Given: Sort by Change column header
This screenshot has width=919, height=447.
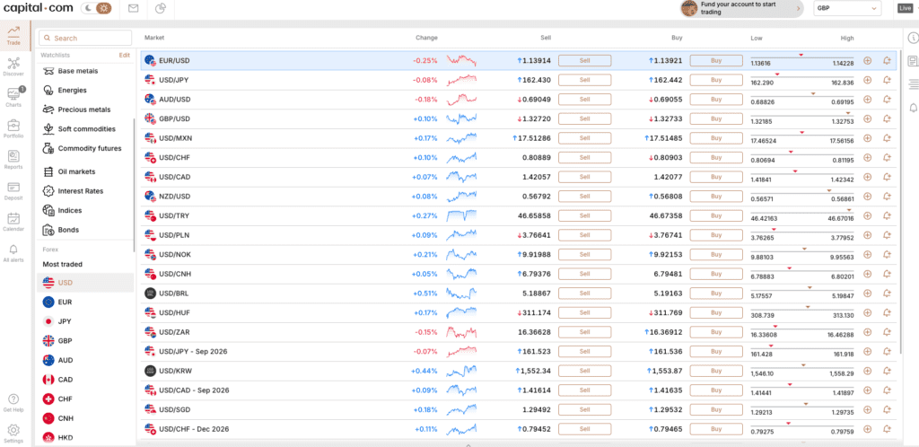Looking at the screenshot, I should [426, 38].
